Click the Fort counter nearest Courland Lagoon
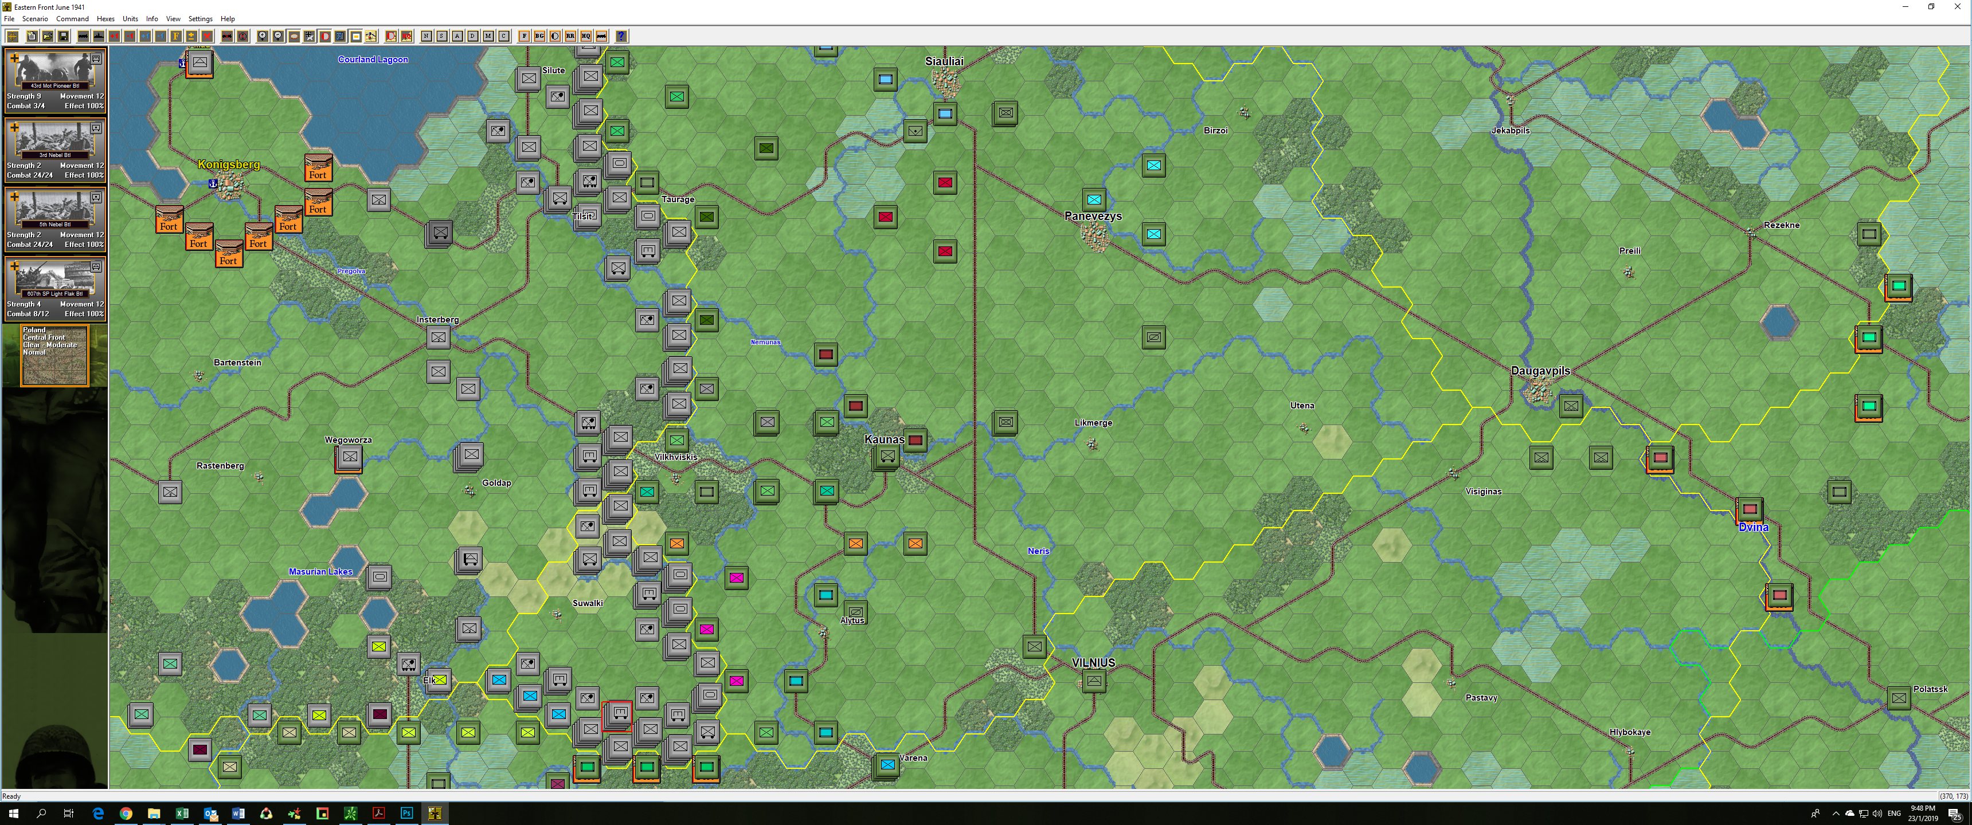The width and height of the screenshot is (1972, 825). tap(319, 167)
